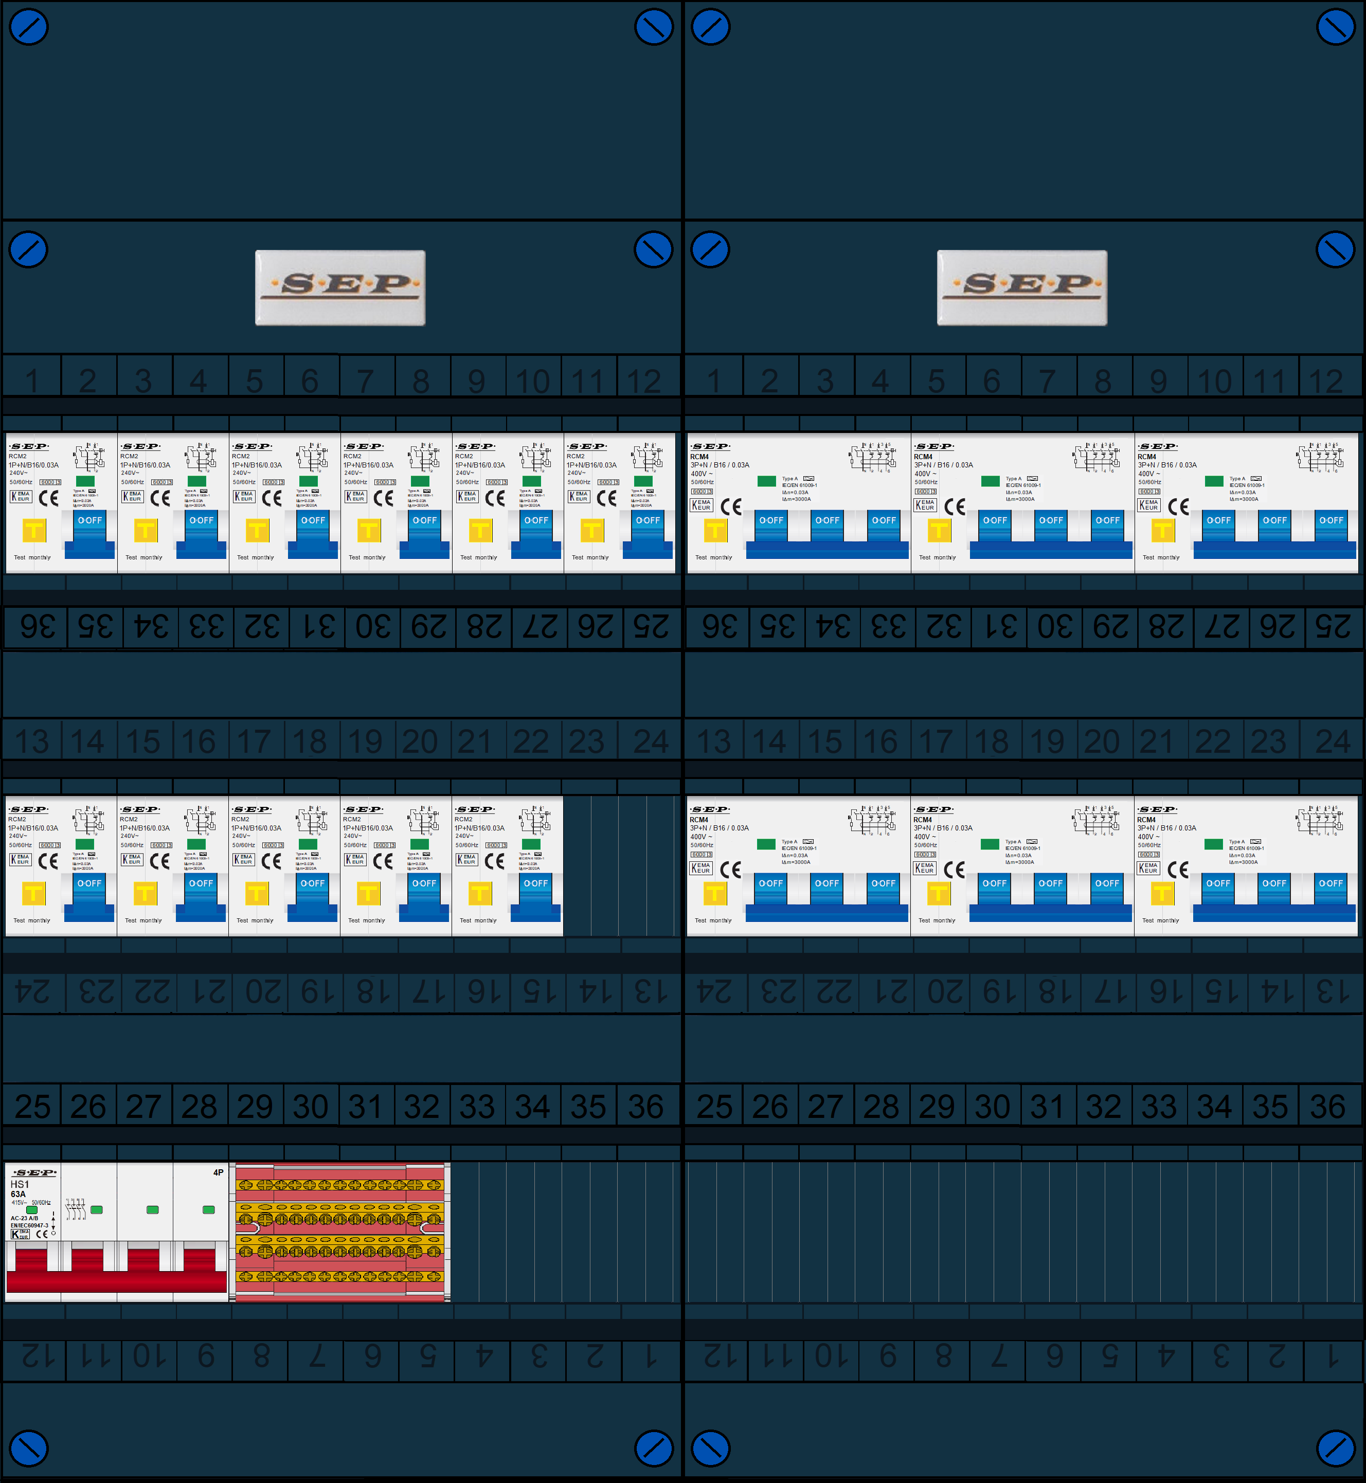1366x1483 pixels.
Task: Click green status window of RCM4 under right slots 17-20
Action: tap(990, 844)
